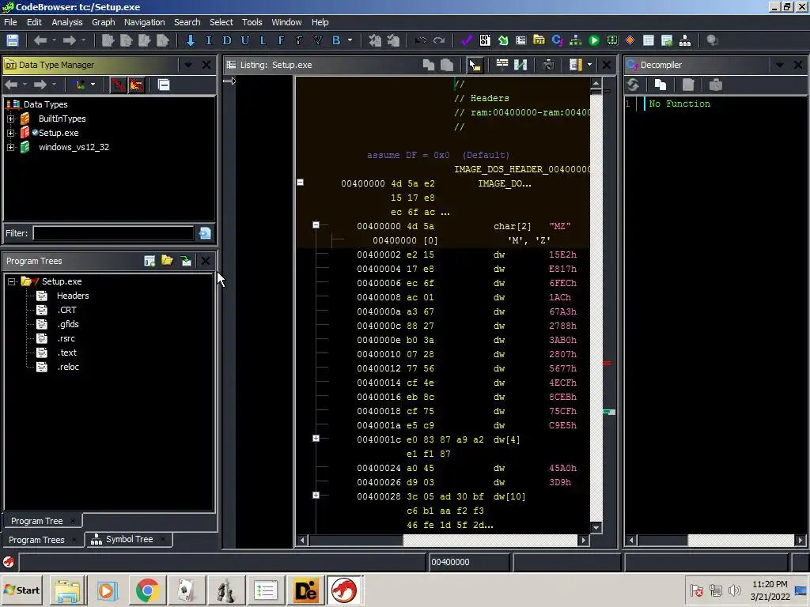
Task: Open bookmark type dropdown beside B
Action: [350, 40]
